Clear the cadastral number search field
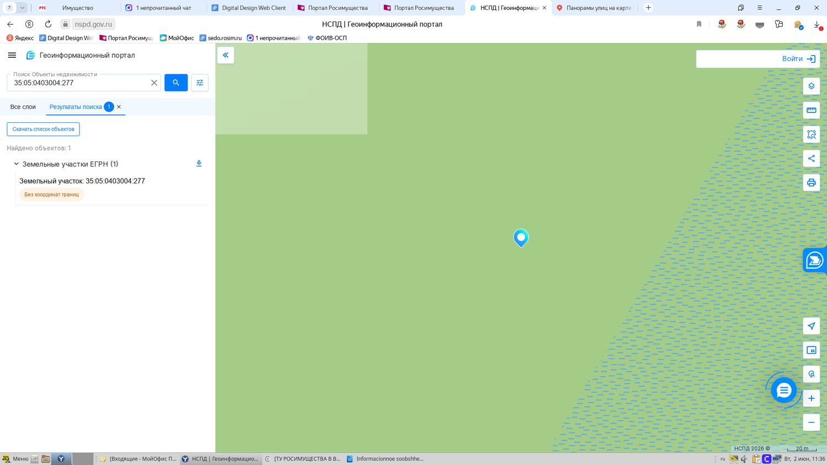The image size is (827, 465). pos(154,83)
